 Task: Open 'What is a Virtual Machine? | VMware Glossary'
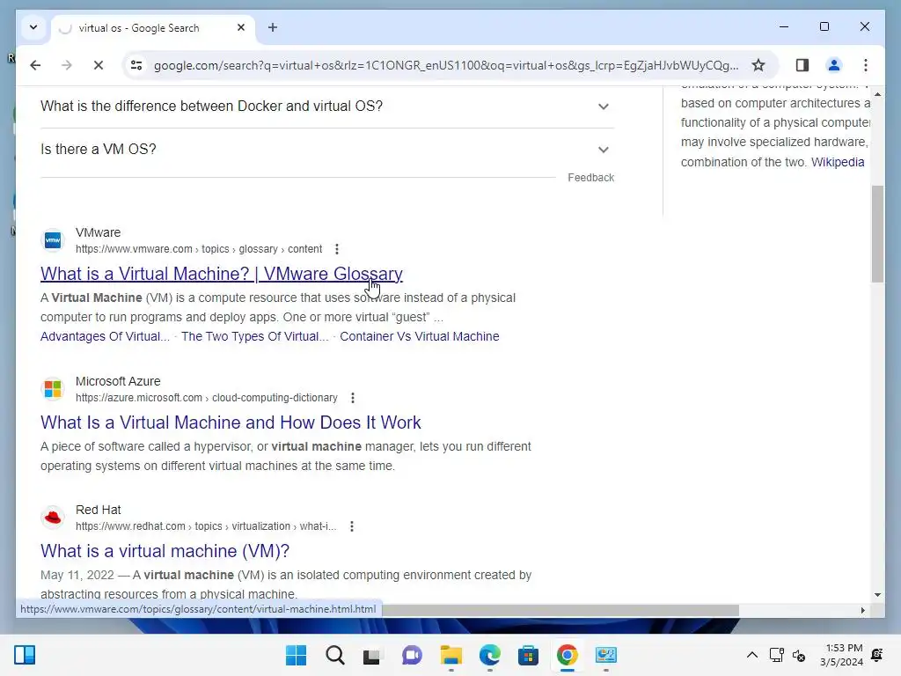pos(221,274)
